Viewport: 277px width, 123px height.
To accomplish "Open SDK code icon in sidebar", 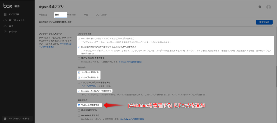I will [5, 26].
